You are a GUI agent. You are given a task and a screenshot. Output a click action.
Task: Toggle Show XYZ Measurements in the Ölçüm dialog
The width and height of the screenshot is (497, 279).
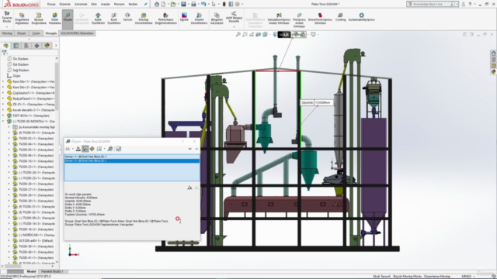tap(85, 149)
